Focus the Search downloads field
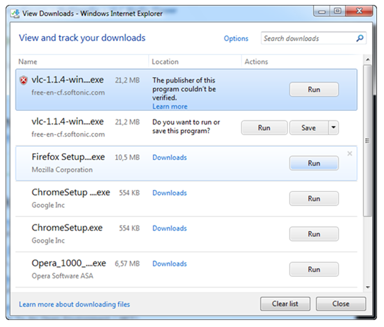The width and height of the screenshot is (384, 327). (x=309, y=38)
